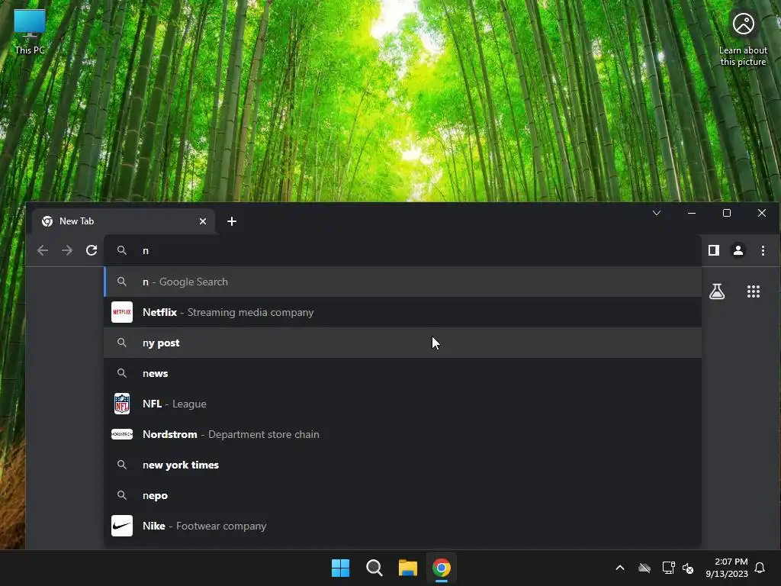Open File Explorer from taskbar
Image resolution: width=781 pixels, height=586 pixels.
pos(408,568)
